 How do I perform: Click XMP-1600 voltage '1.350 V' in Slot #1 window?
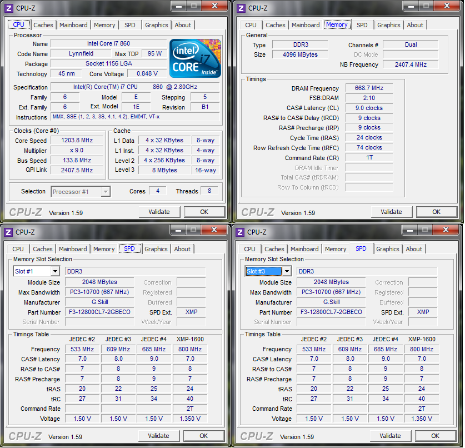tap(190, 419)
